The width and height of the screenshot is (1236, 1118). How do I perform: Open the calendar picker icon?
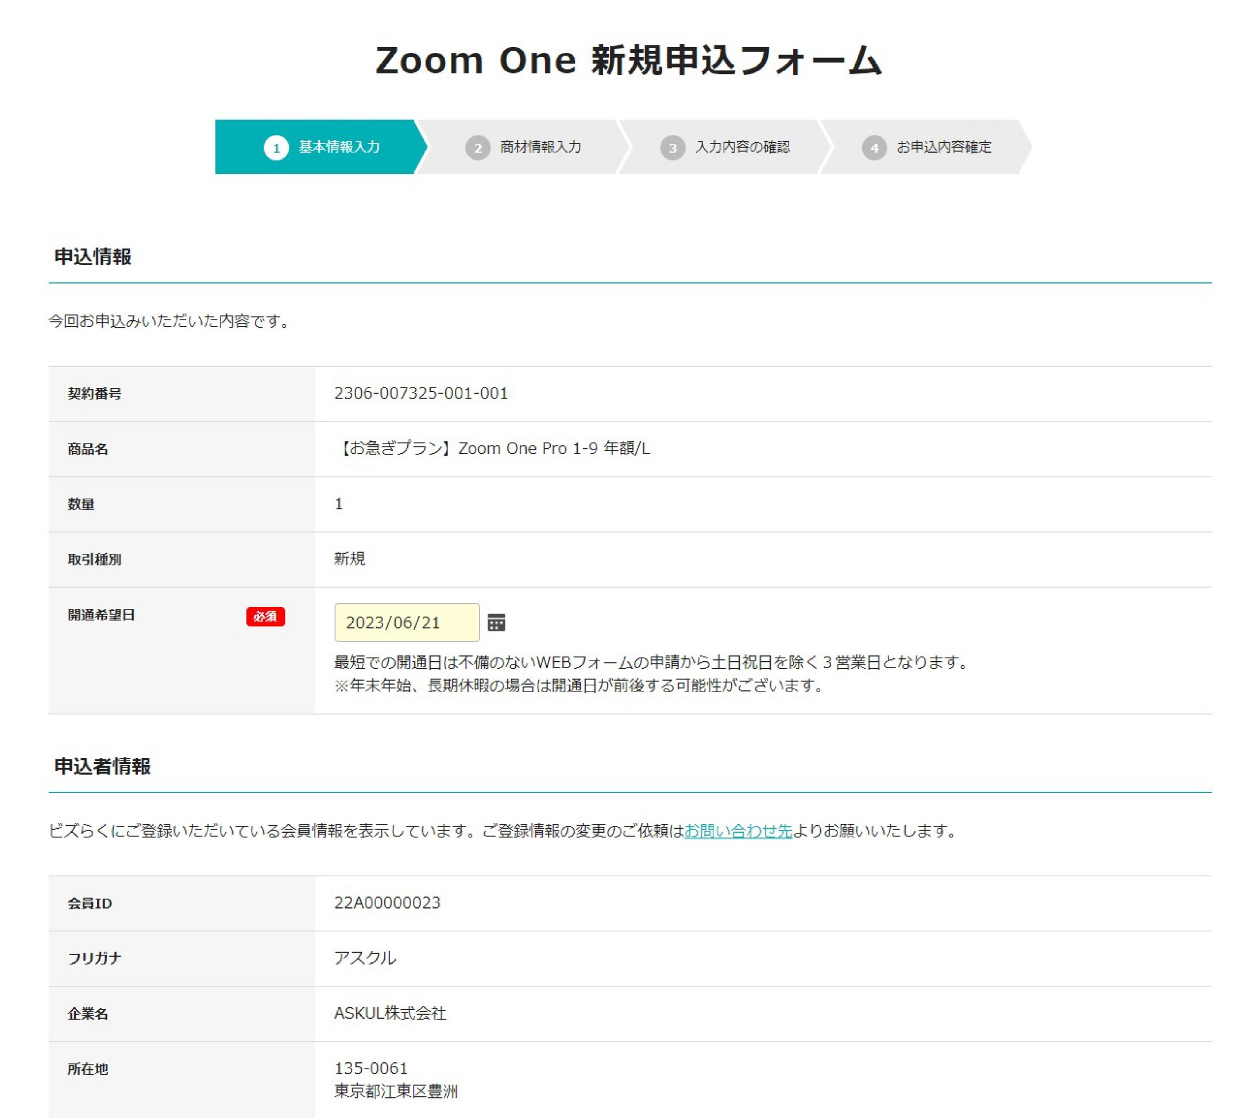pyautogui.click(x=496, y=622)
